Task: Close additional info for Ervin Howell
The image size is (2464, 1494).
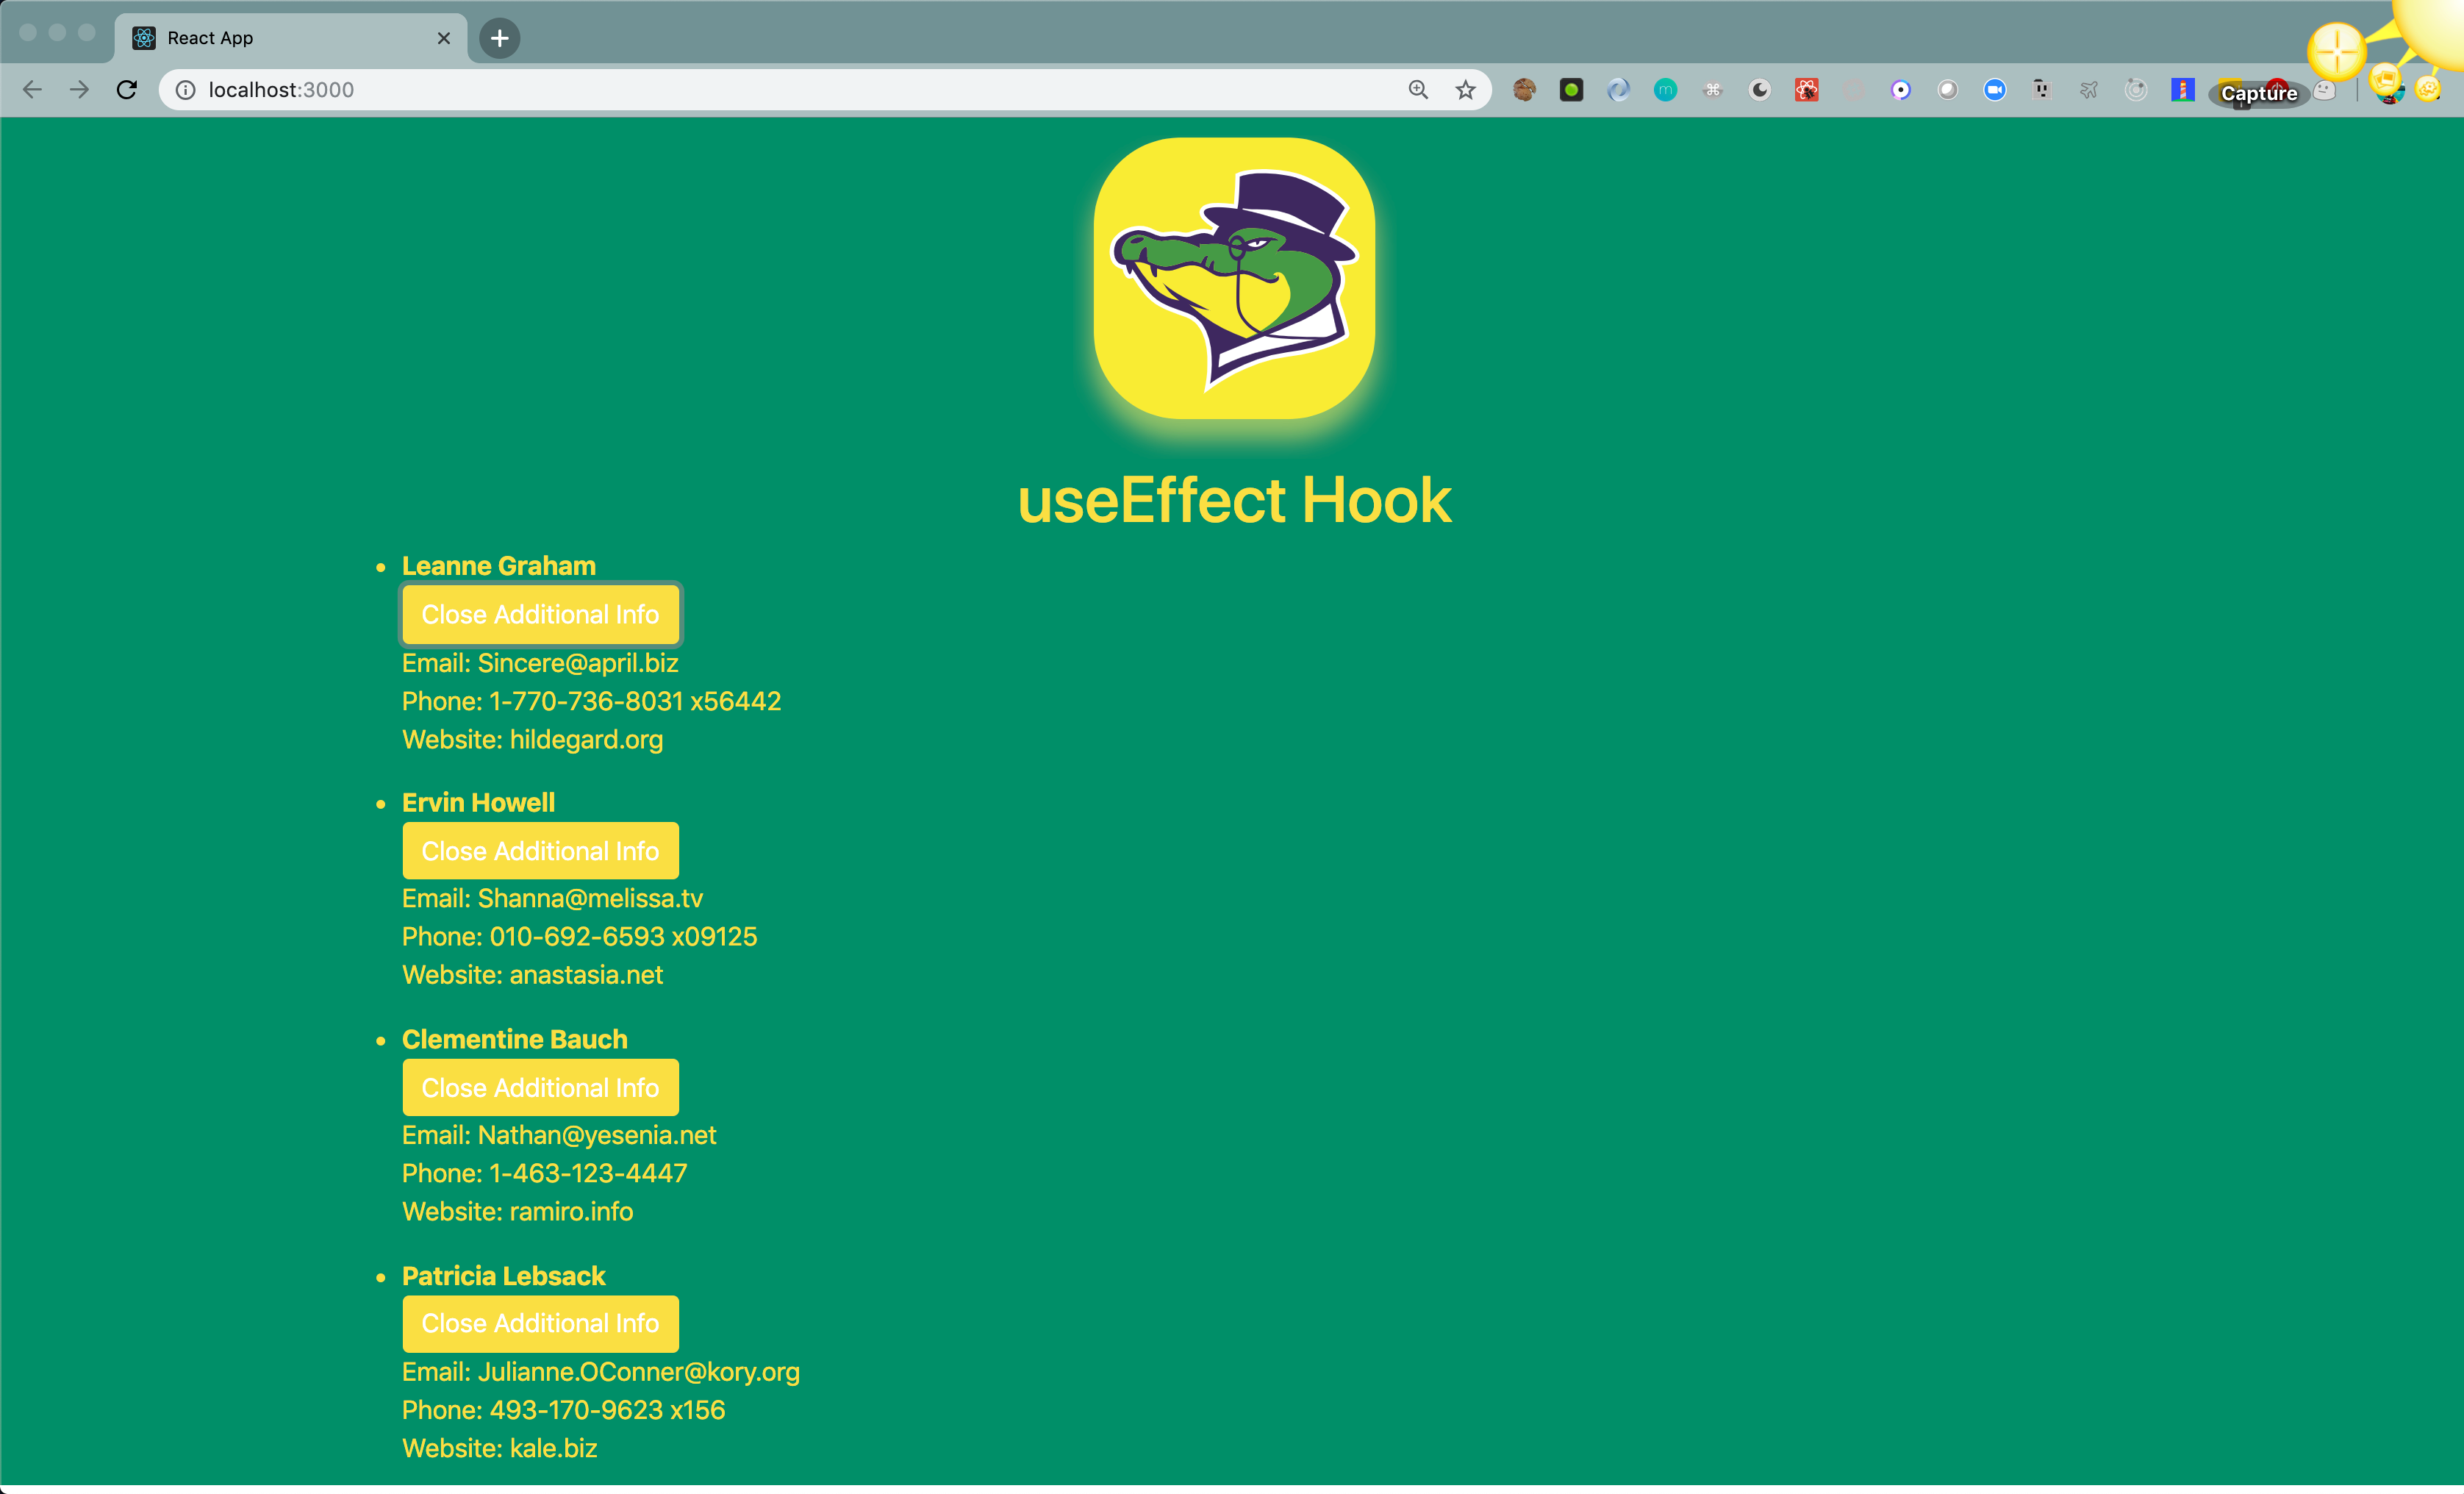Action: (x=539, y=850)
